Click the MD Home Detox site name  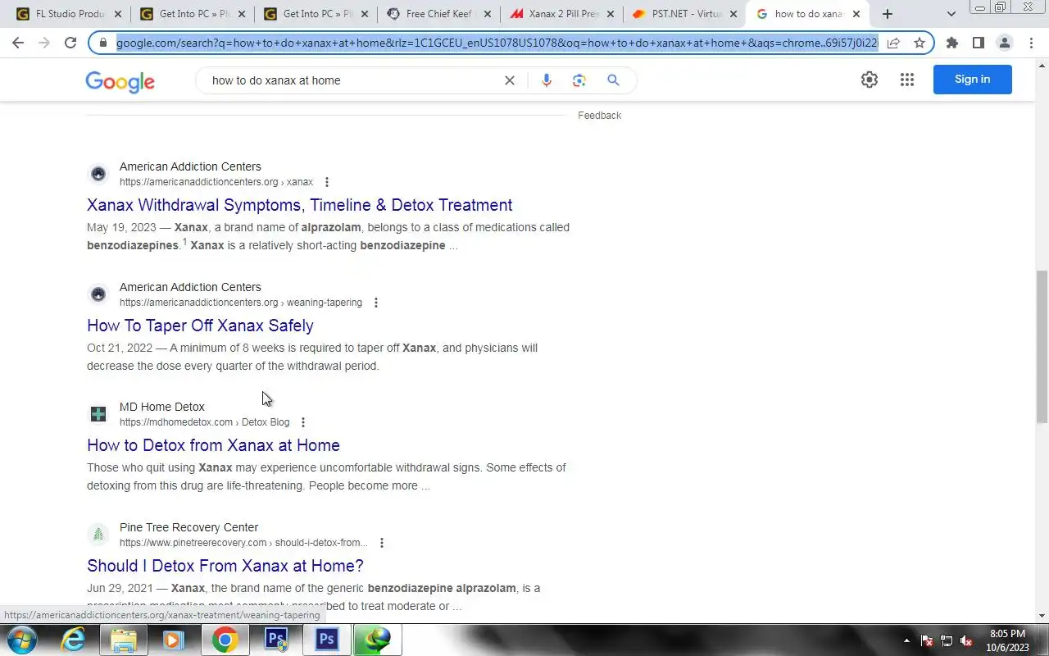[162, 407]
